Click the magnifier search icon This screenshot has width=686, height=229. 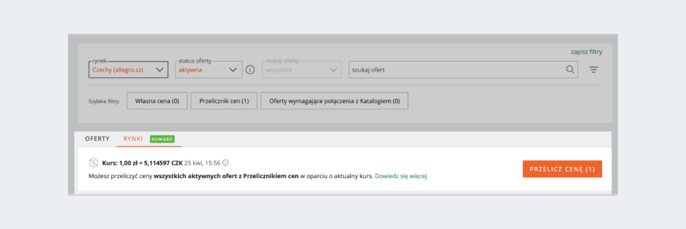coord(569,70)
